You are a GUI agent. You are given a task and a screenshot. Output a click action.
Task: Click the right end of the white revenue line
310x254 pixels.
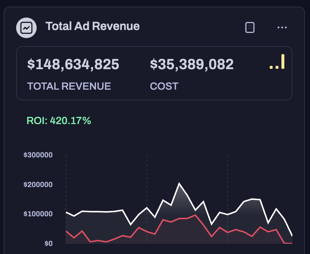[292, 235]
